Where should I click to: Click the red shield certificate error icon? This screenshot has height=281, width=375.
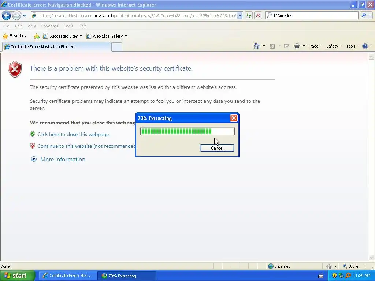(x=15, y=69)
